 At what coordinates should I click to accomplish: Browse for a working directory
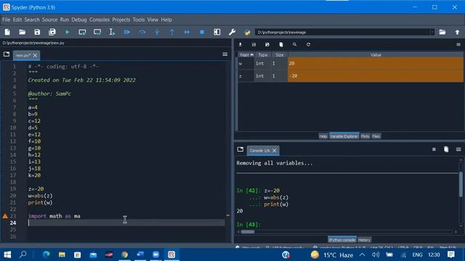[442, 32]
